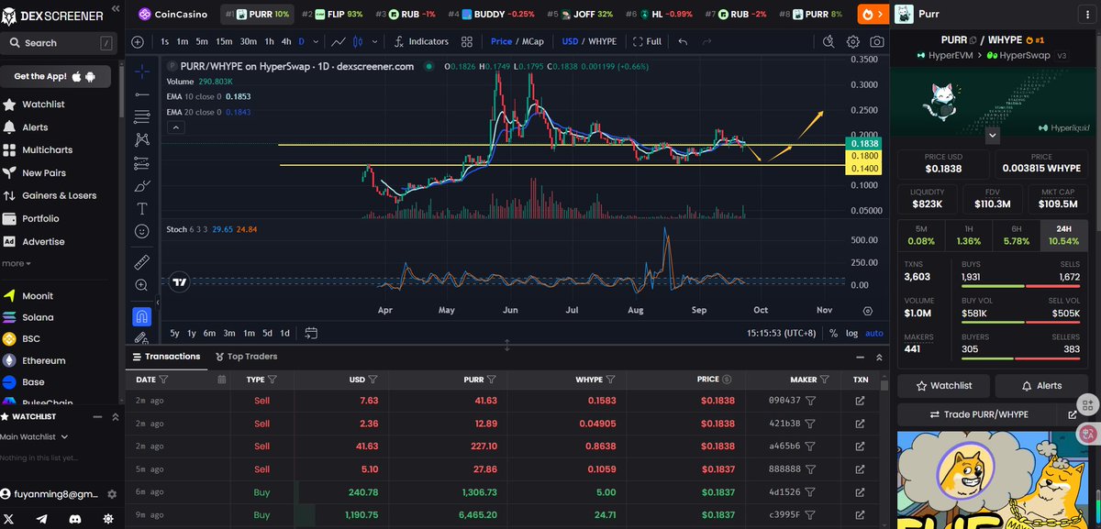Click Trade PURR/WHYPE button
1101x529 pixels.
[979, 414]
